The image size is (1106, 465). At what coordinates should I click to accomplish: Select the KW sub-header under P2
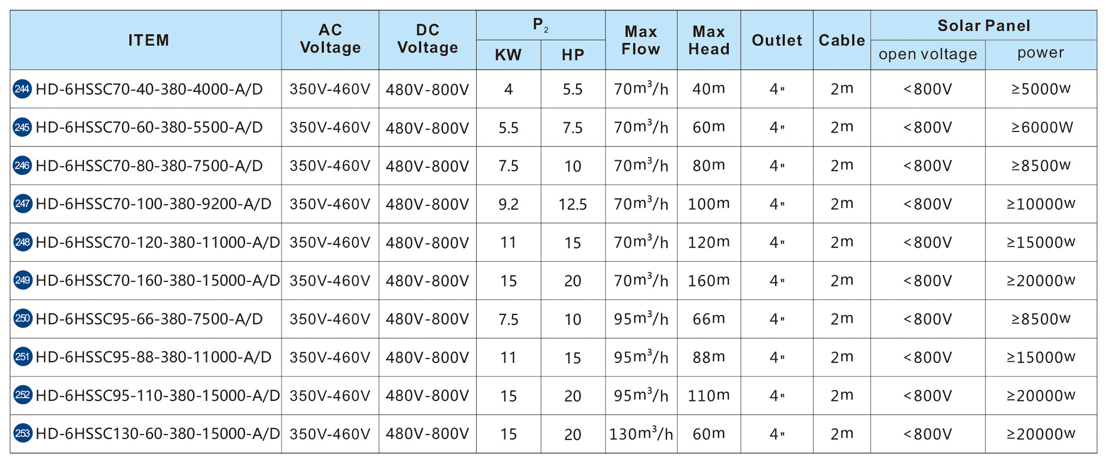[508, 55]
